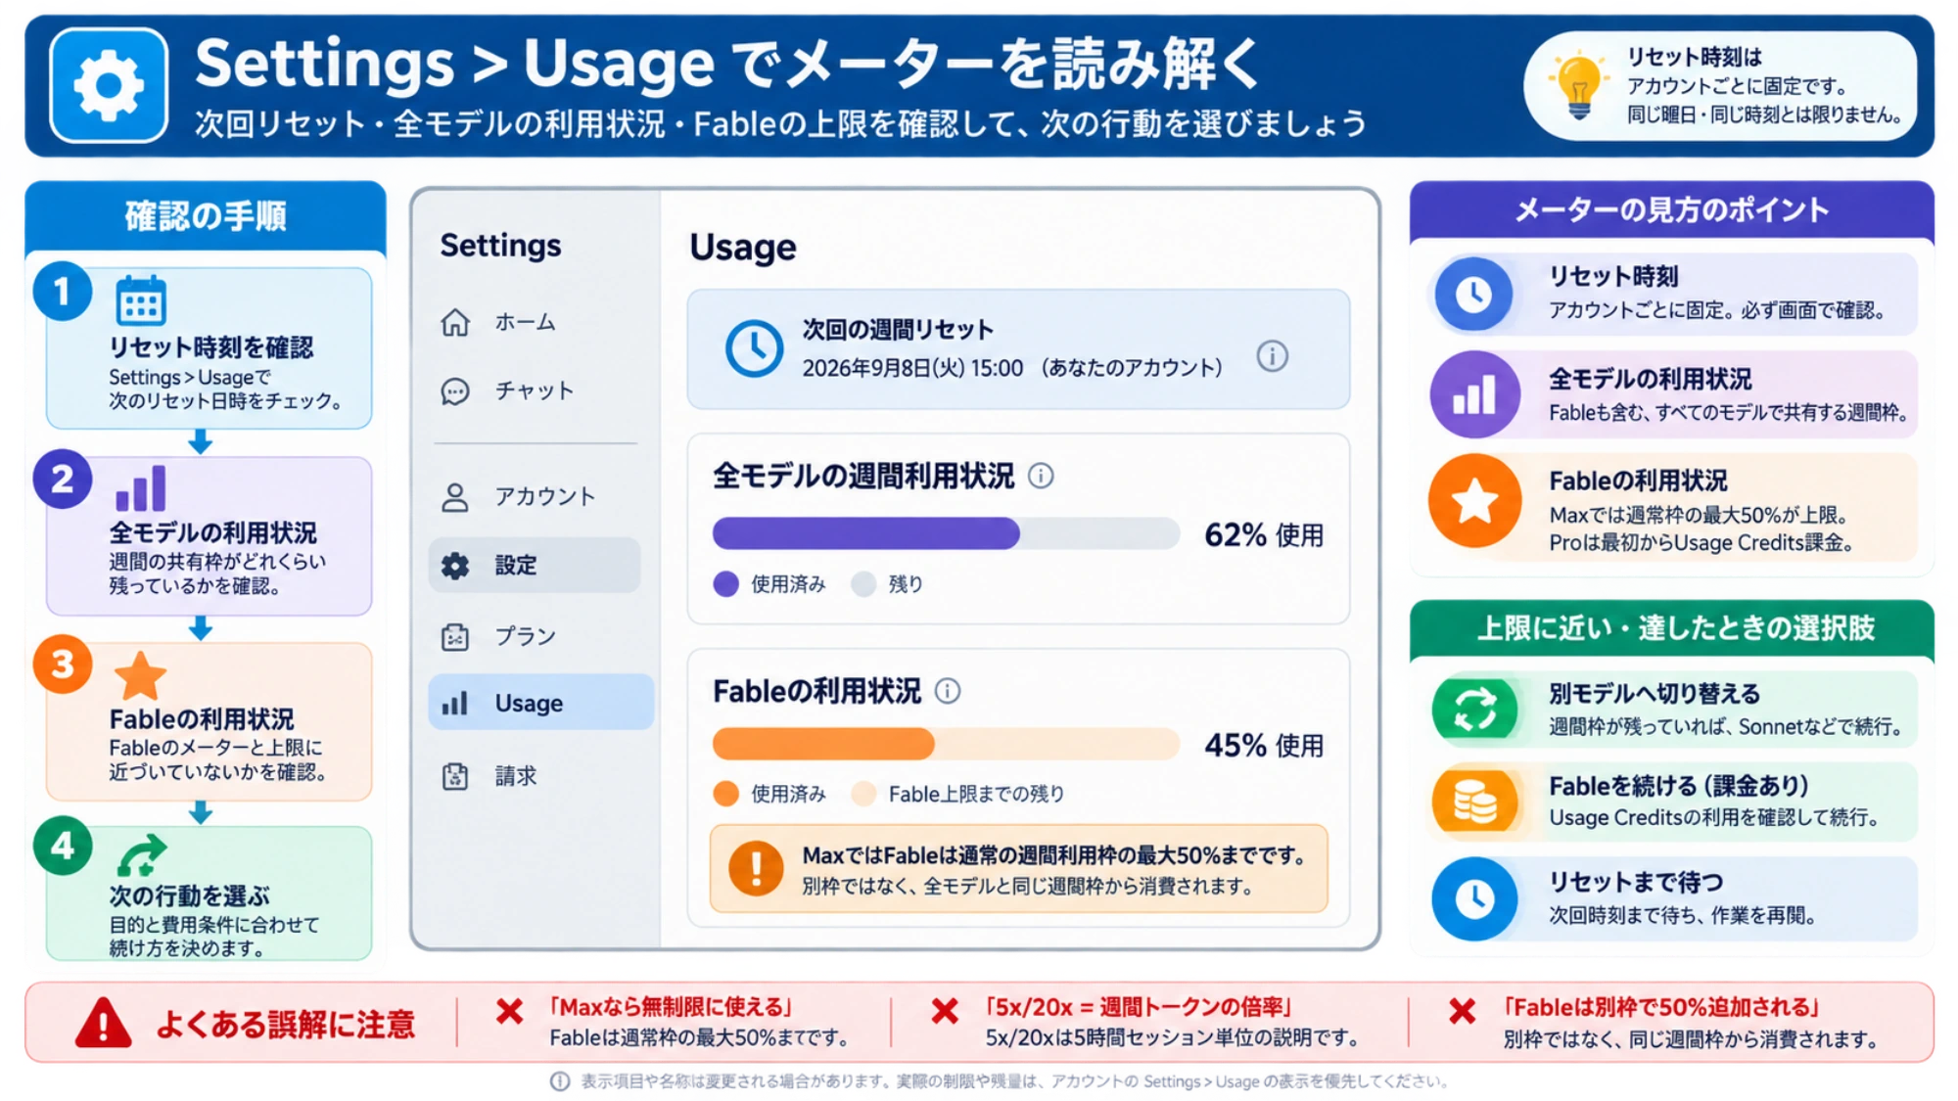Click the 62% 使用 value
This screenshot has height=1101, width=1958.
pyautogui.click(x=1264, y=534)
